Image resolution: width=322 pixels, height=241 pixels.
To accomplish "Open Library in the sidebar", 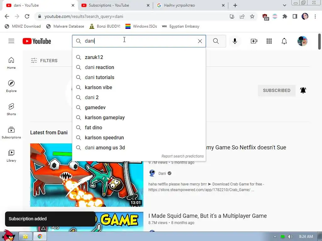I will pos(11,156).
